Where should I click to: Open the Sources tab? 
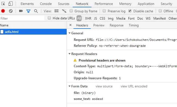pyautogui.click(x=64, y=4)
